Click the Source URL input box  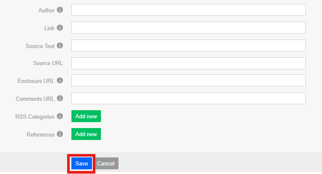click(188, 63)
